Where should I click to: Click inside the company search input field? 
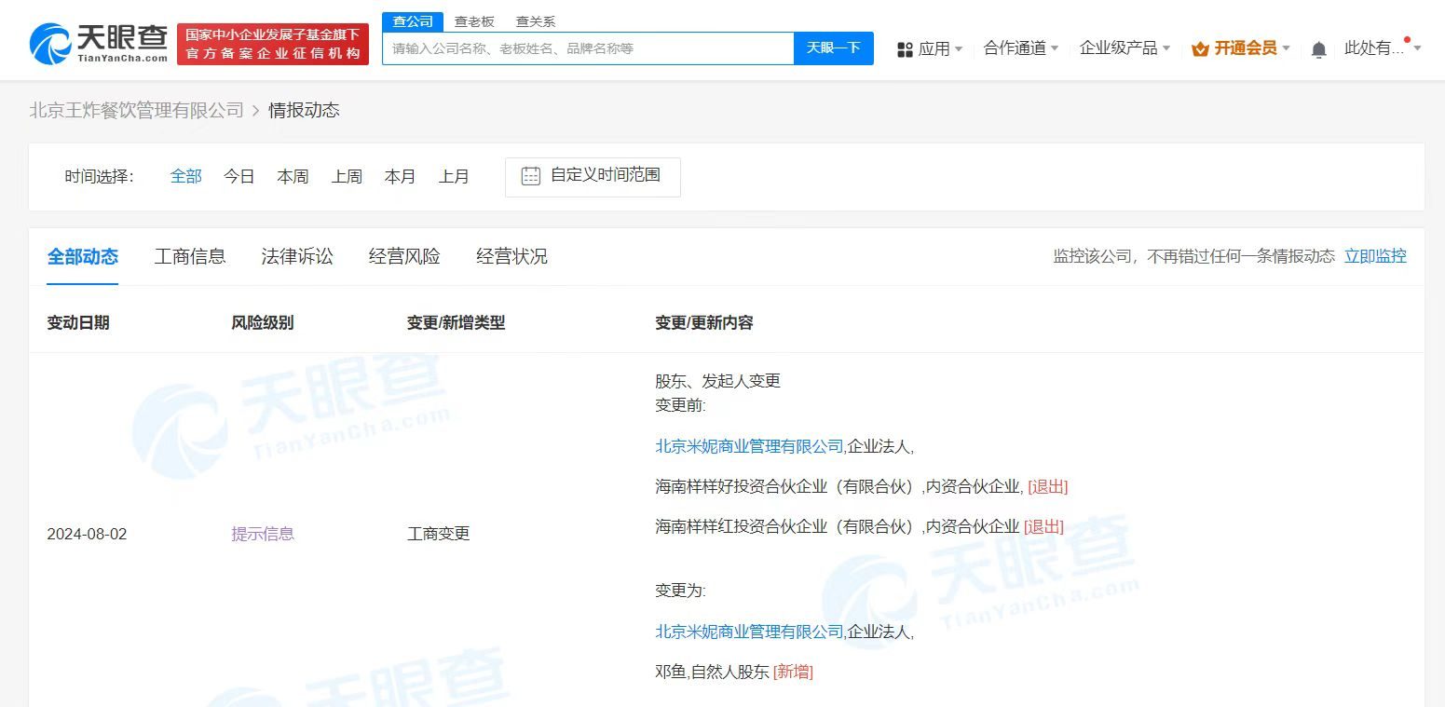[587, 48]
